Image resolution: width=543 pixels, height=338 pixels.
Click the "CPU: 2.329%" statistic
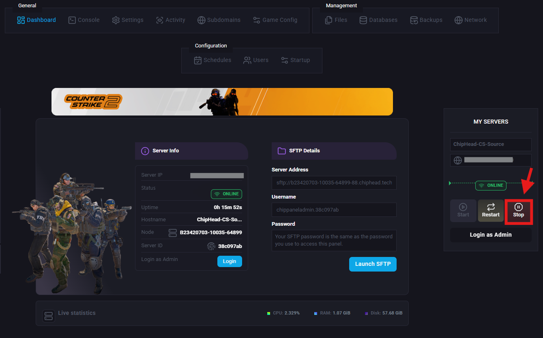(x=286, y=313)
